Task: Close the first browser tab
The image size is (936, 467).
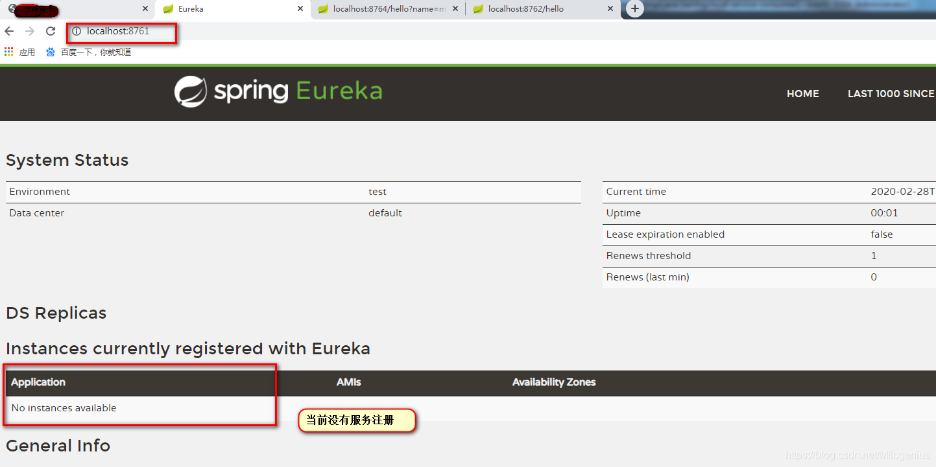Action: coord(145,9)
